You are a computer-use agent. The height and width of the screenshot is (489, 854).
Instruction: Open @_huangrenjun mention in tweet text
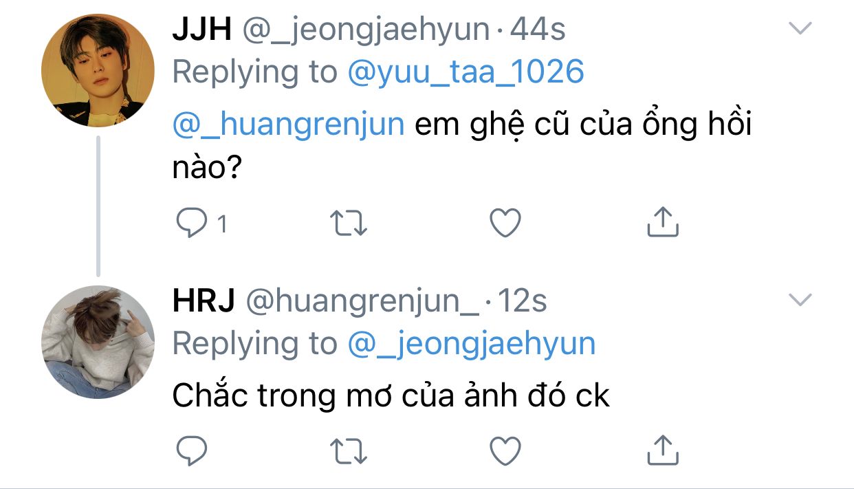[288, 127]
